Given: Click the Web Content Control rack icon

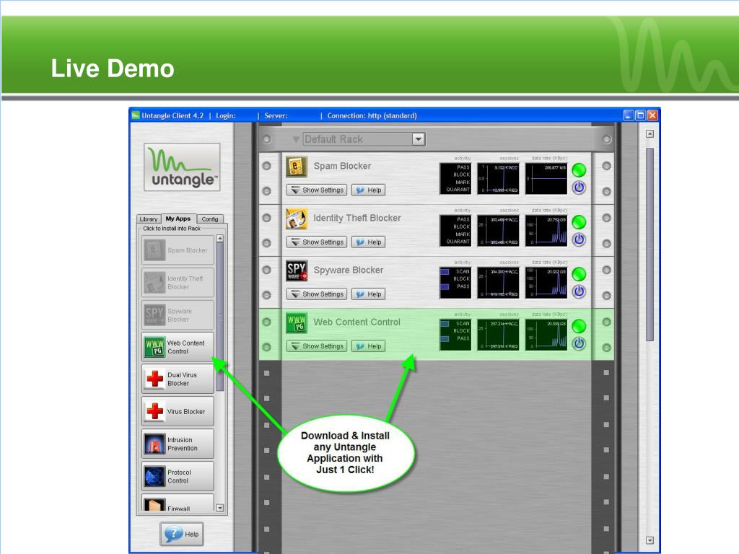Looking at the screenshot, I should point(297,322).
